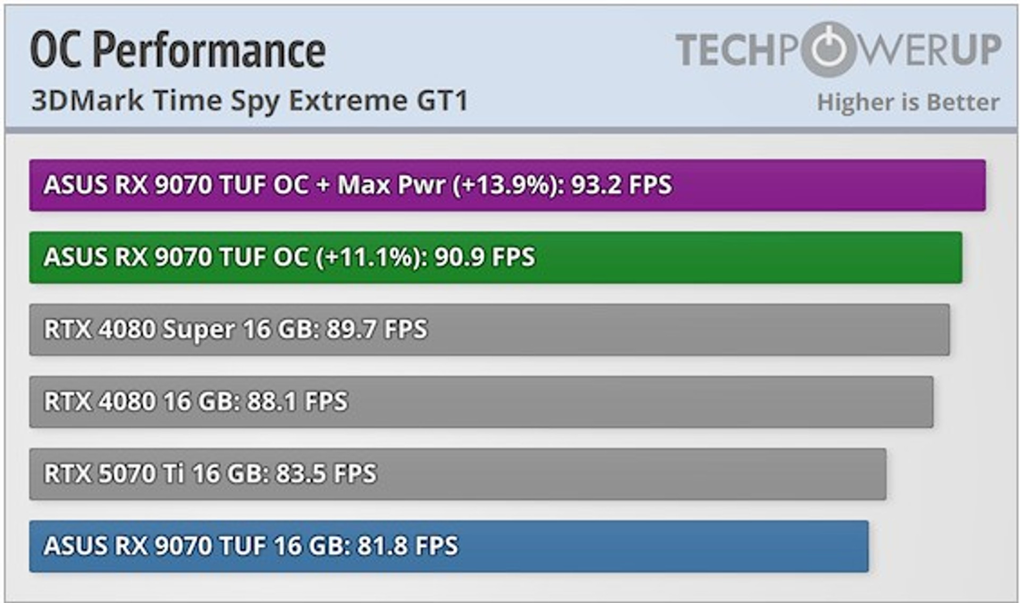Click the 3DMark Time Spy Extreme GT1 subtitle
1020x603 pixels.
[x=250, y=101]
